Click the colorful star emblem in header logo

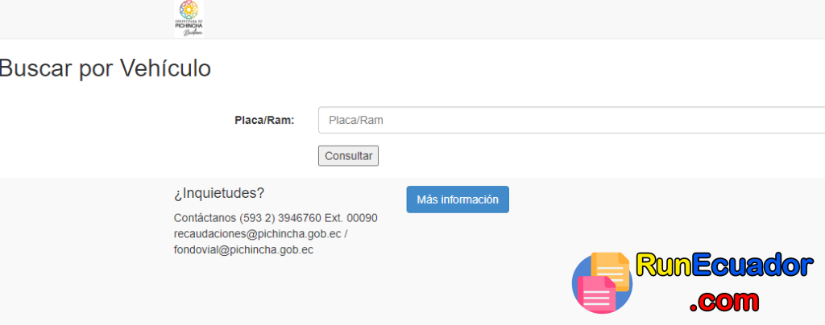point(189,10)
